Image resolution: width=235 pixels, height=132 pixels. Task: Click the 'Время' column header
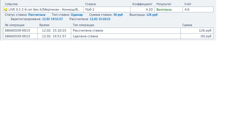pyautogui.click(x=44, y=25)
